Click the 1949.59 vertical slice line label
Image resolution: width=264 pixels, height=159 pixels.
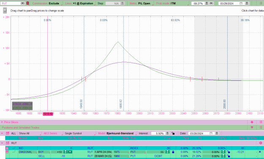pyautogui.click(x=81, y=104)
